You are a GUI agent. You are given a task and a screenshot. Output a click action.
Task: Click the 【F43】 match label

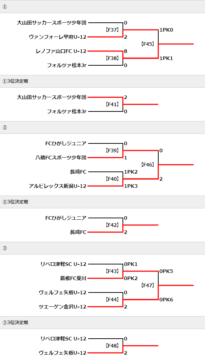112,271
